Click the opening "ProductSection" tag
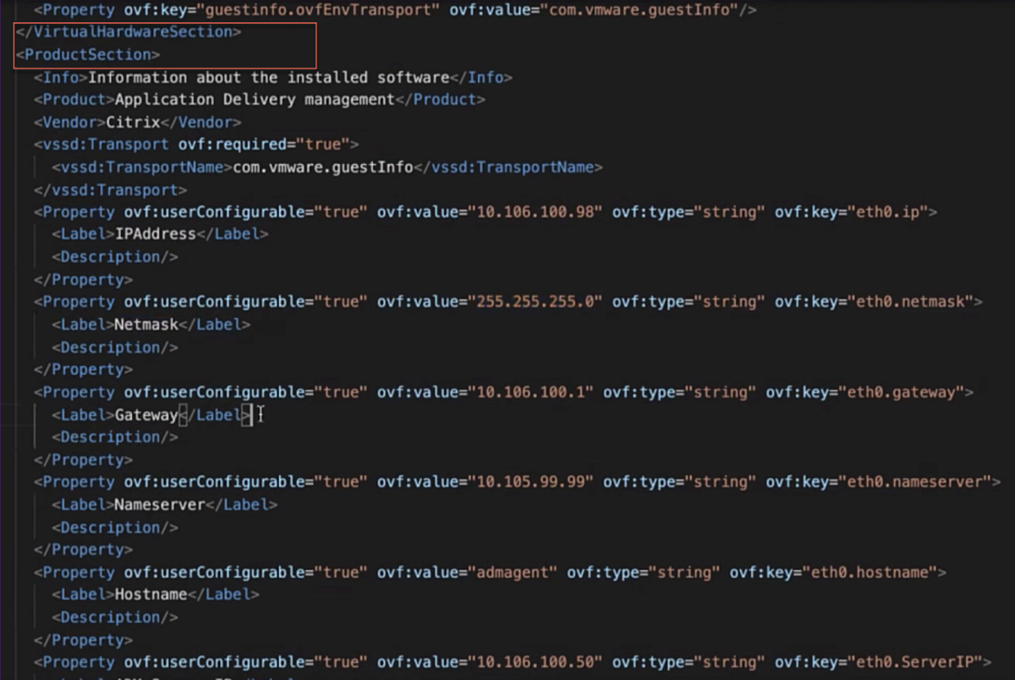The height and width of the screenshot is (680, 1015). pos(88,55)
